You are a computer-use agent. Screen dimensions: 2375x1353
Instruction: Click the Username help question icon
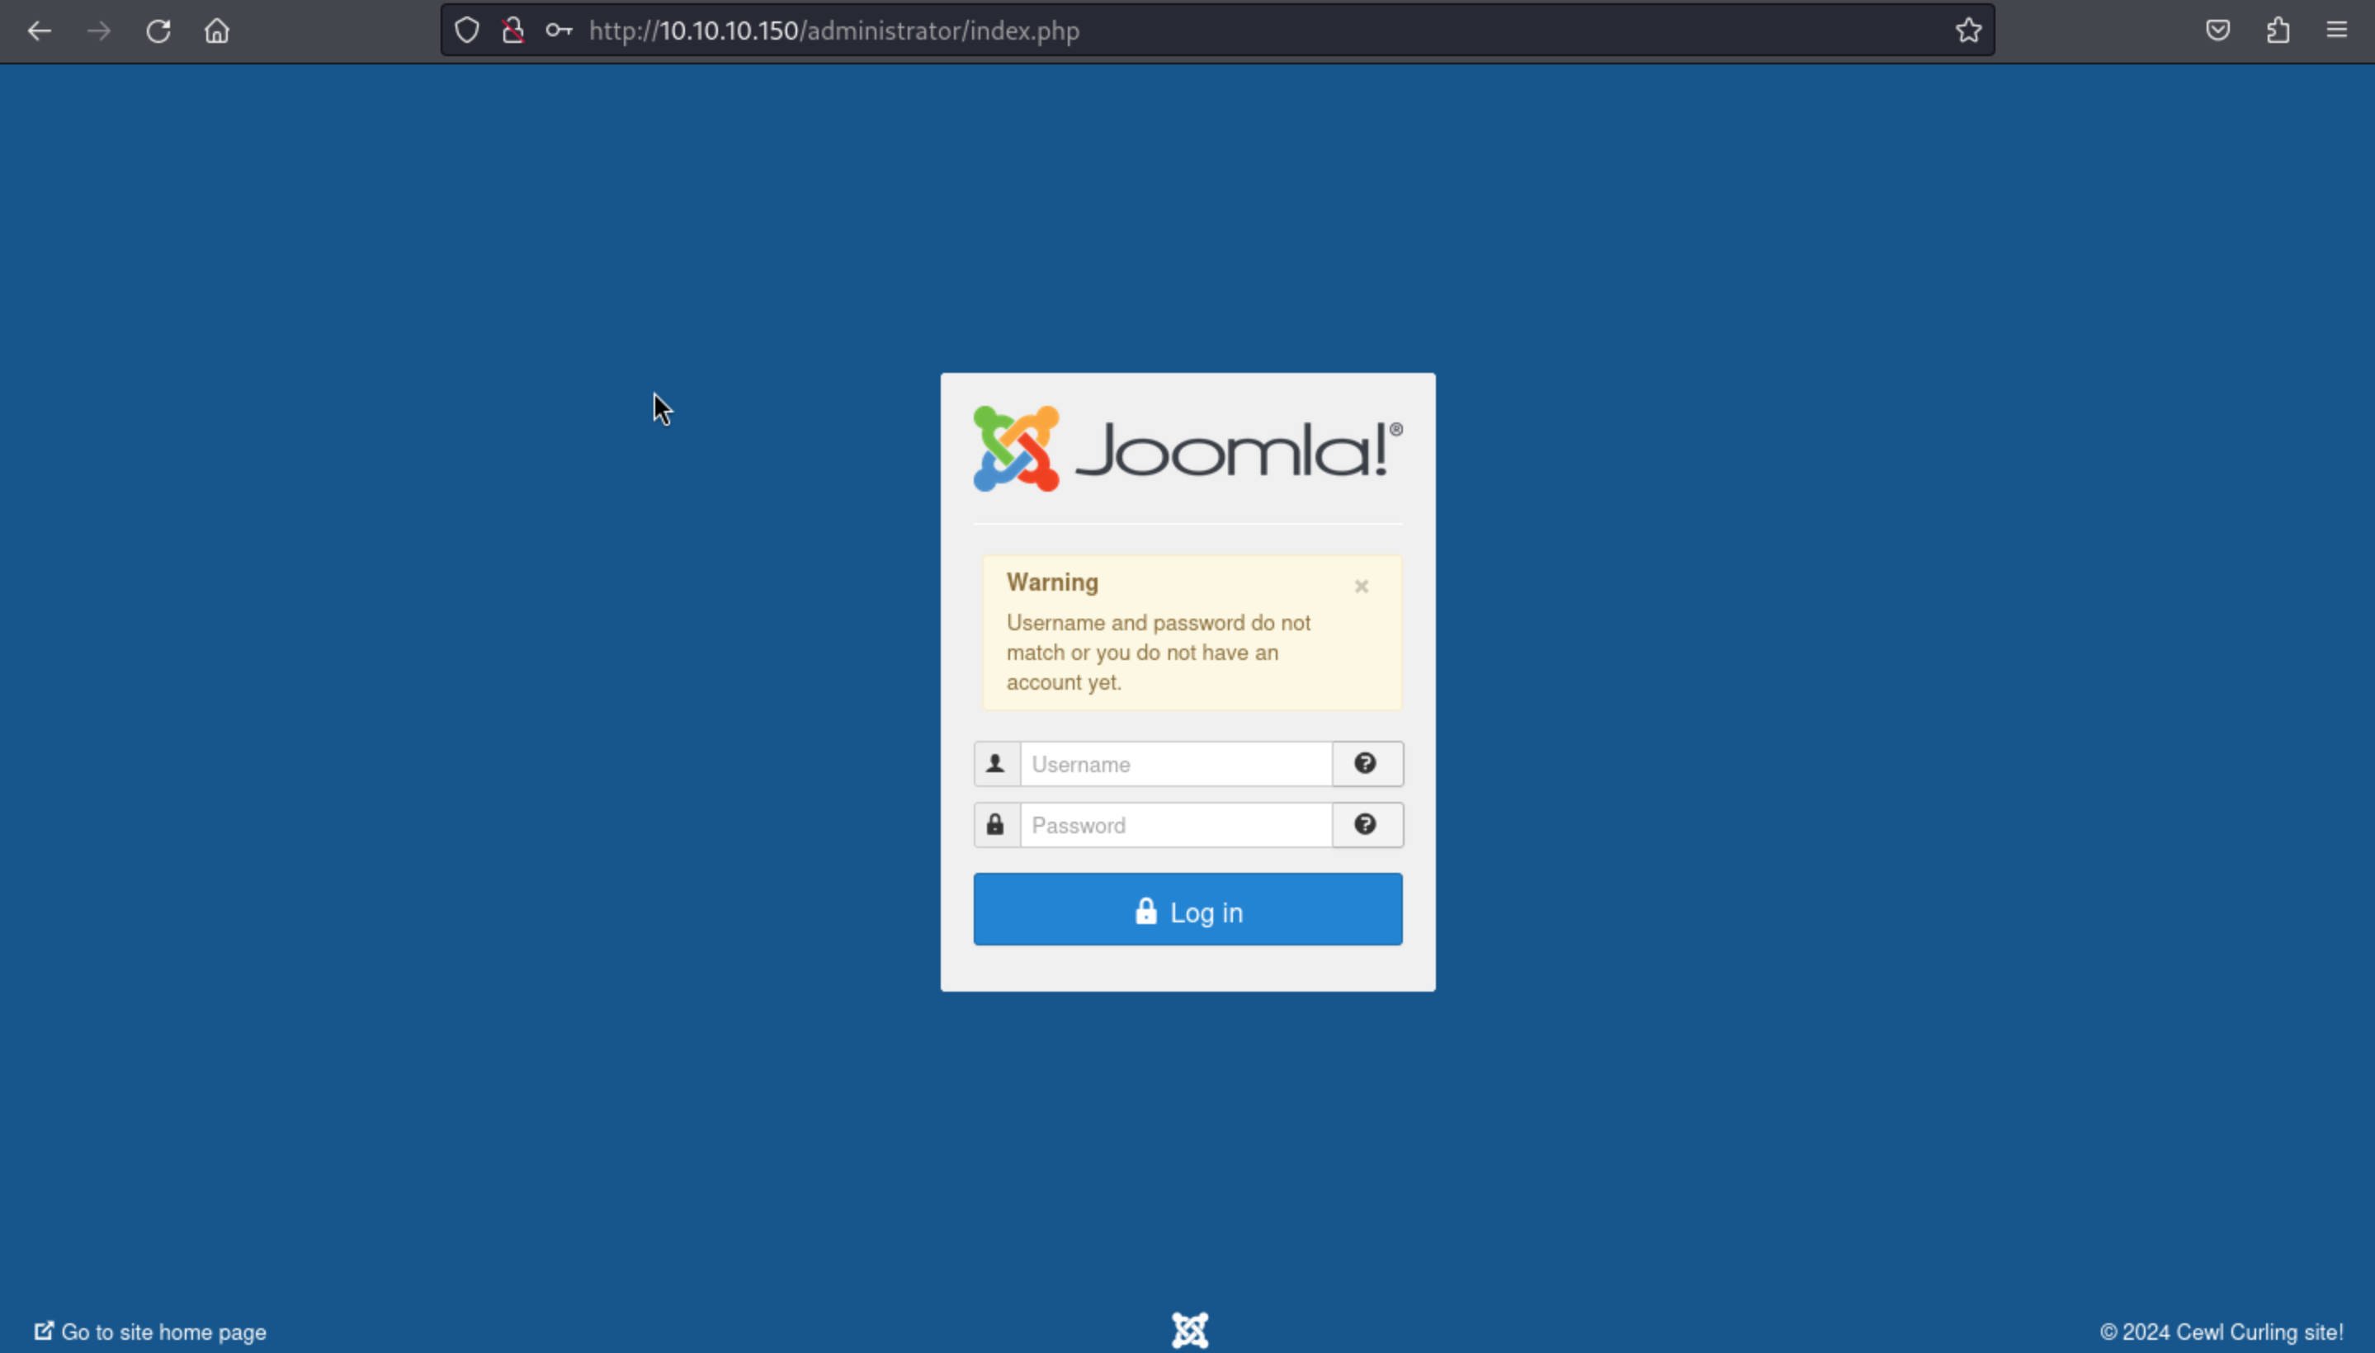pos(1366,764)
